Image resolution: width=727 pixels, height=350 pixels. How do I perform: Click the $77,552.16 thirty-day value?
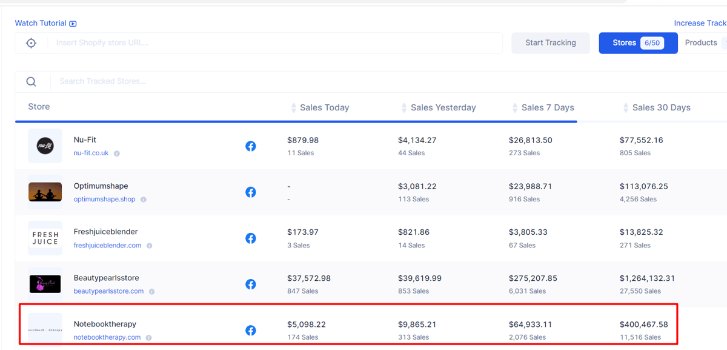point(642,140)
